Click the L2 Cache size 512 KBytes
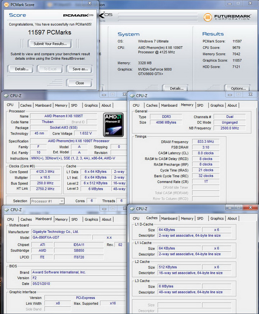Image resolution: width=259 pixels, height=314 pixels. tap(179, 267)
